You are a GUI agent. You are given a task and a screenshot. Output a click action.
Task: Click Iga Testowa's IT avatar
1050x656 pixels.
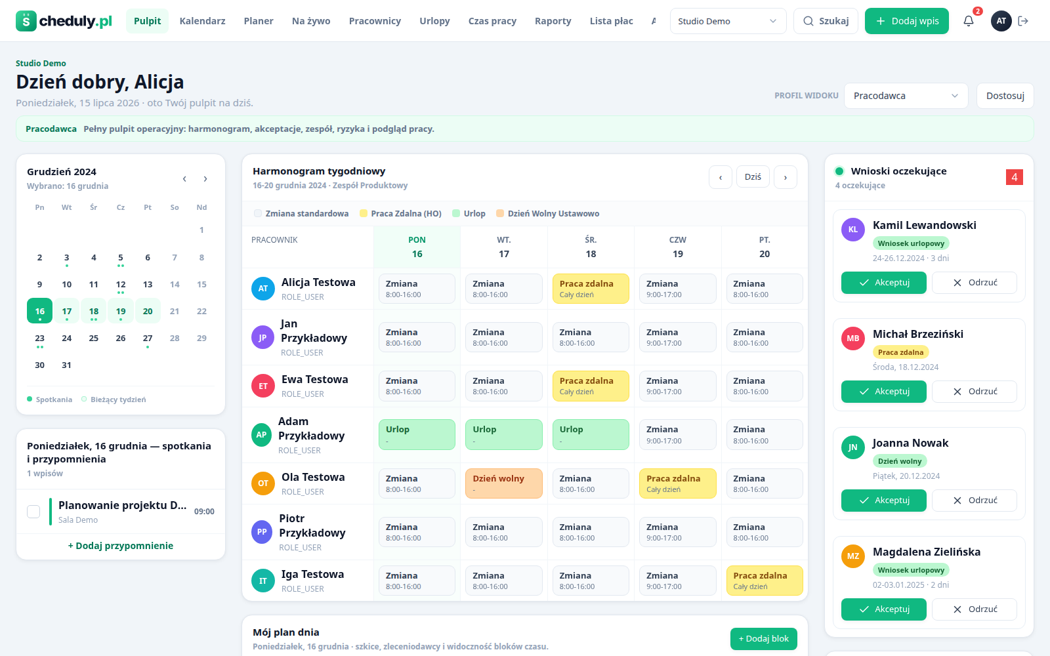[263, 581]
